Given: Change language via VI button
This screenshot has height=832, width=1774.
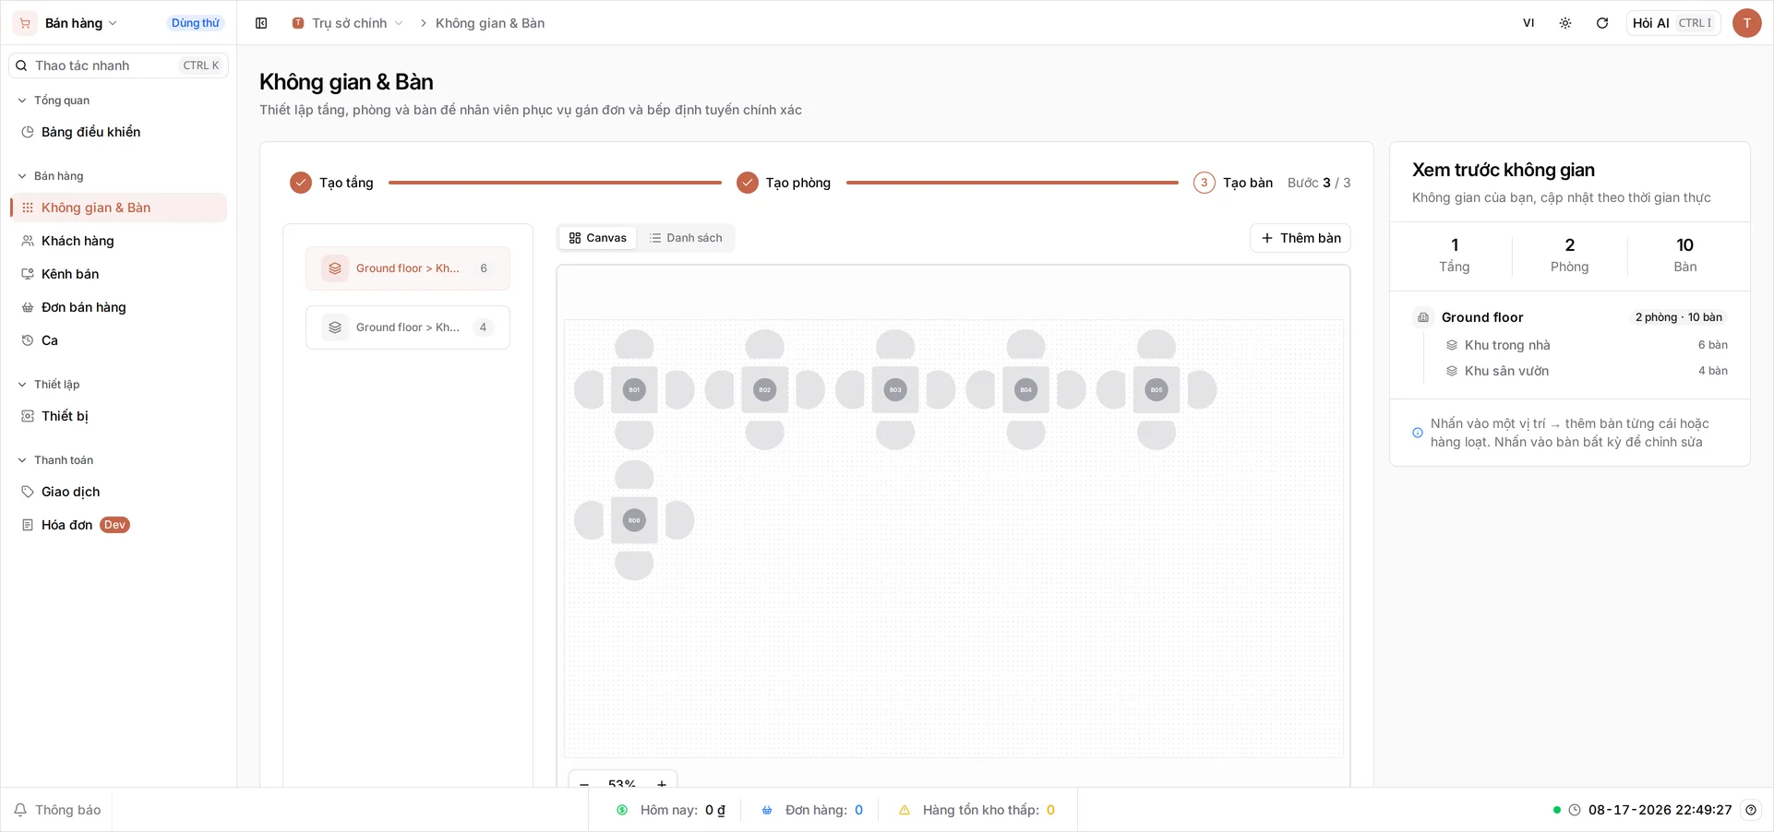Looking at the screenshot, I should click(1528, 23).
